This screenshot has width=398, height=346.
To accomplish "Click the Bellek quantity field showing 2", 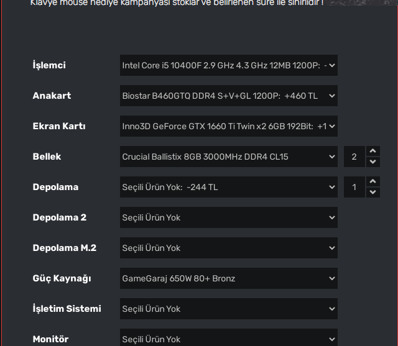I will click(354, 157).
